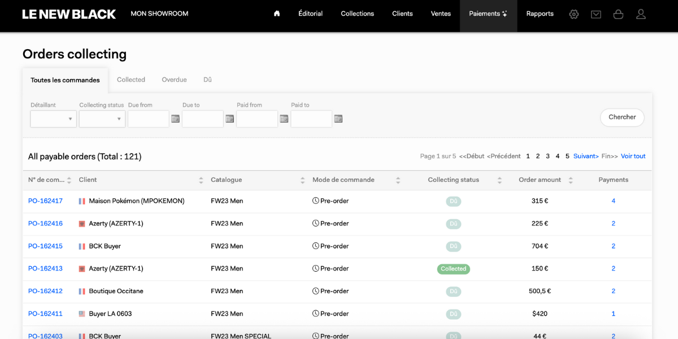Open the Due to calendar picker
The width and height of the screenshot is (678, 339).
click(x=230, y=119)
